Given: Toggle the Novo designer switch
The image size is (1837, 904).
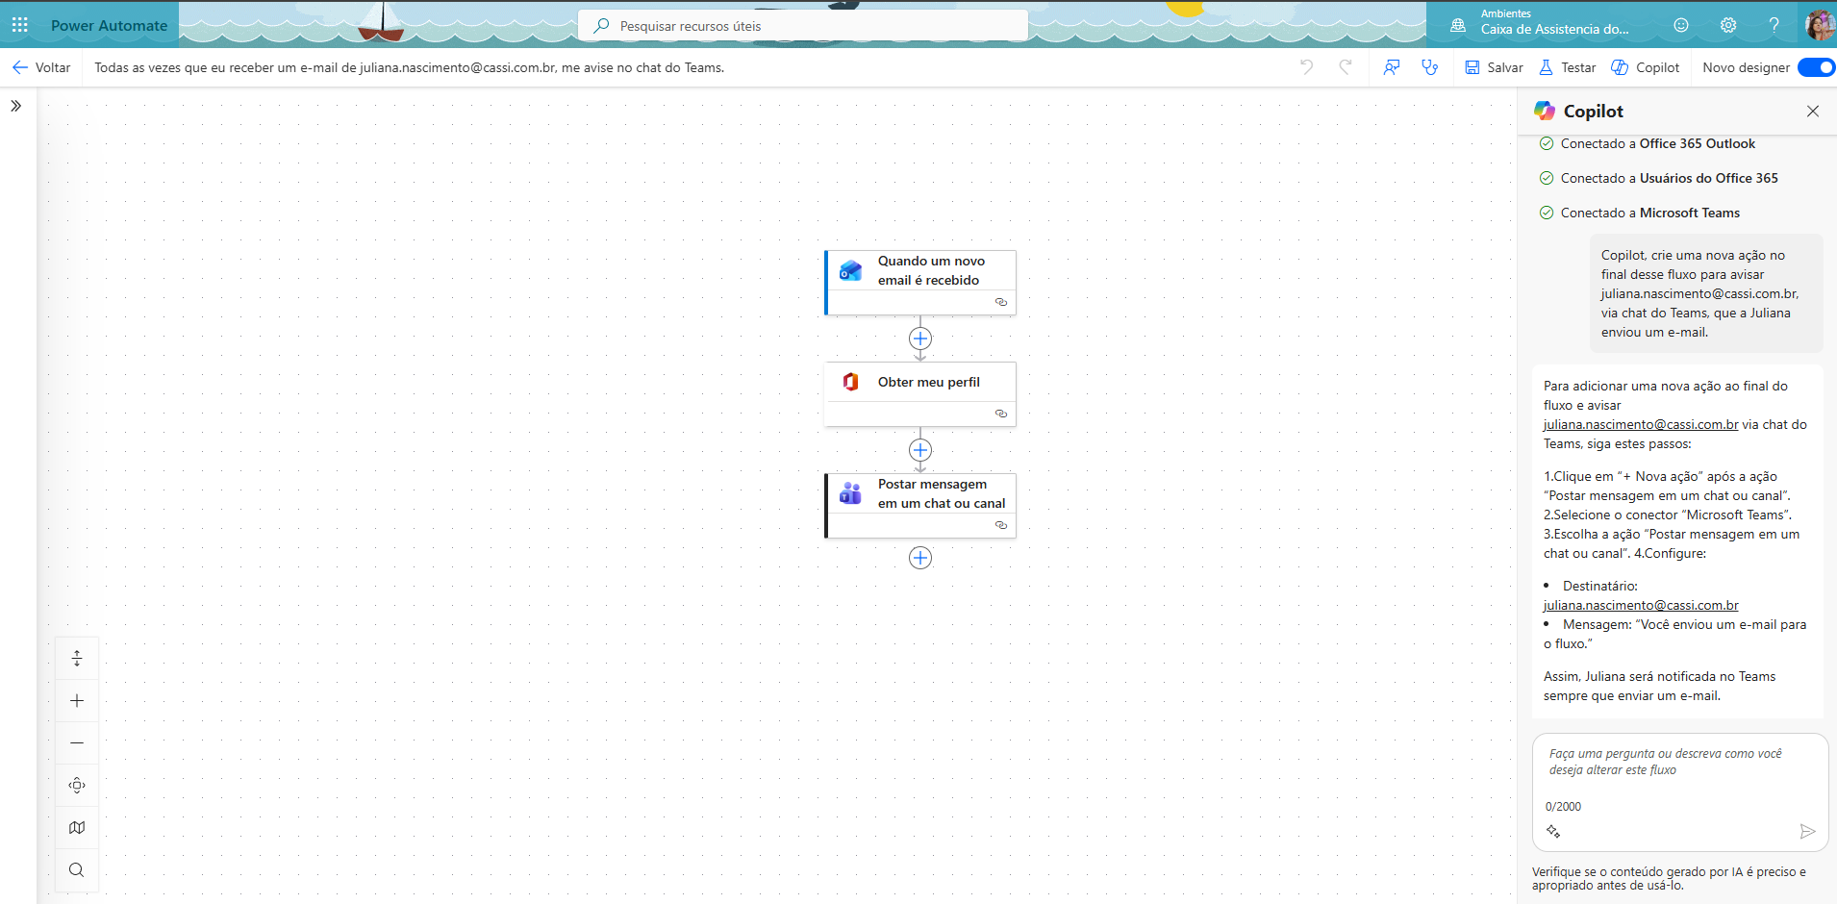Looking at the screenshot, I should pos(1816,67).
